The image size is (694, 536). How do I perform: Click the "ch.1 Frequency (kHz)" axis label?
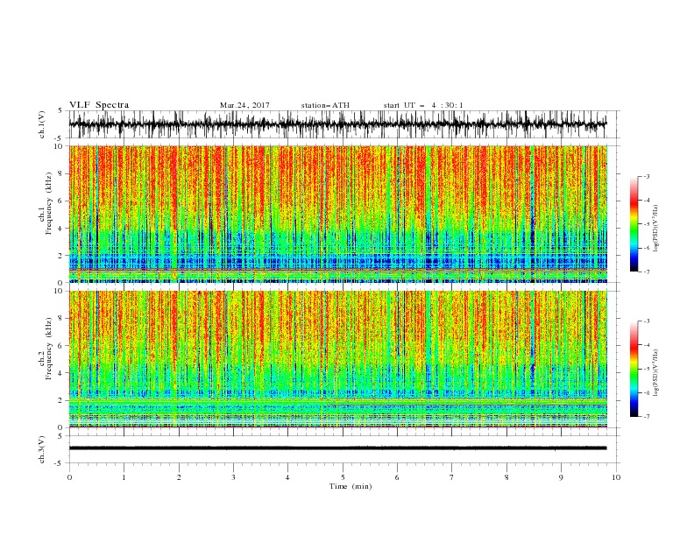coord(46,201)
